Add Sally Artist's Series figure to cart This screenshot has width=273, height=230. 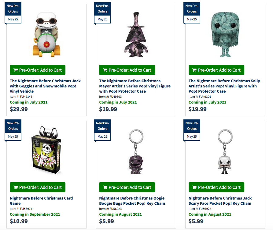pos(216,70)
